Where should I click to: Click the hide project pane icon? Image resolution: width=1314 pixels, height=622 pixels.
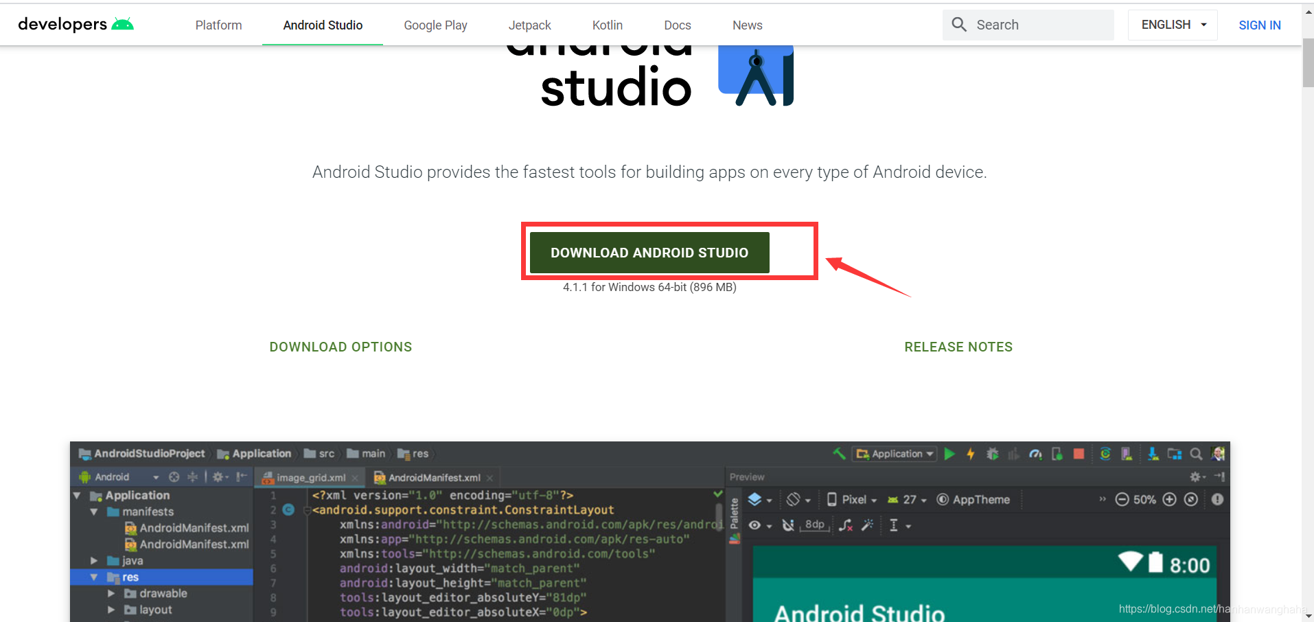pyautogui.click(x=242, y=476)
